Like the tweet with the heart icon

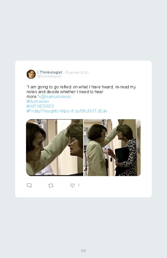pos(73,185)
